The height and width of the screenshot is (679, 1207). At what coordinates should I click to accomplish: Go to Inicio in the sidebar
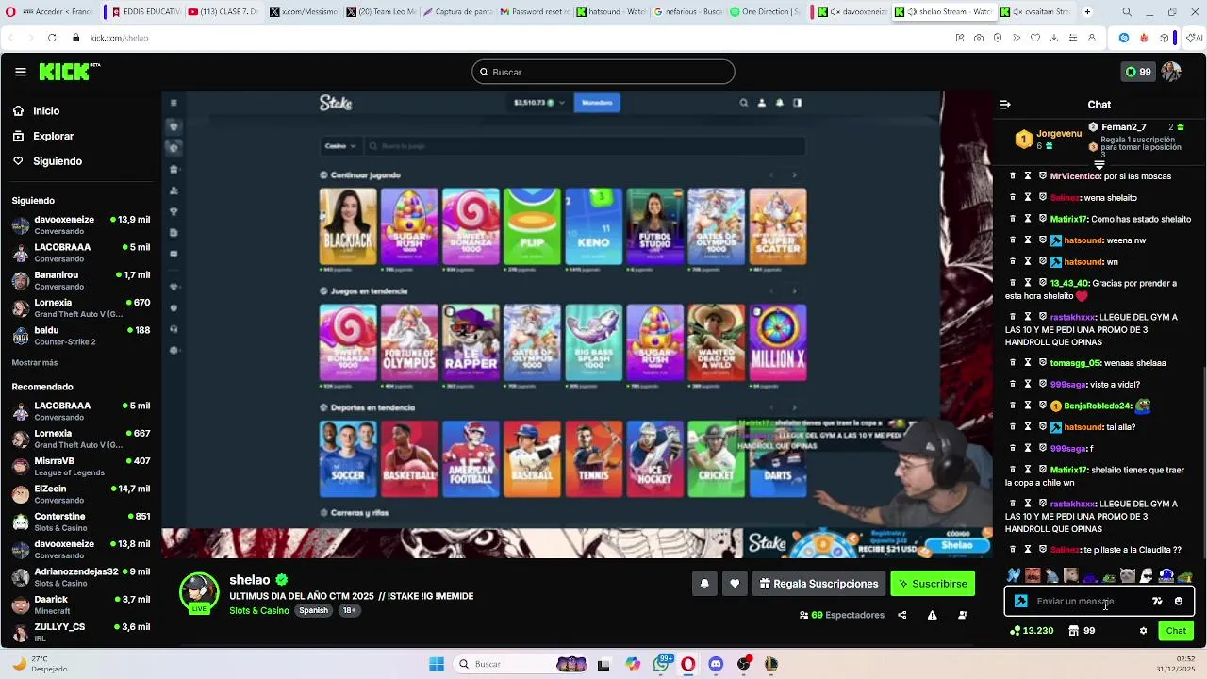pos(46,111)
